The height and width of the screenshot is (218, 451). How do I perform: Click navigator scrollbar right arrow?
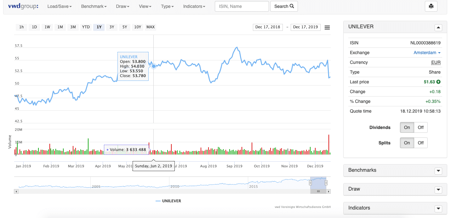point(328,191)
